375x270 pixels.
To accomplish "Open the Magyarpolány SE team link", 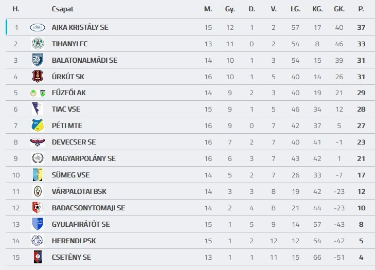I will (83, 158).
